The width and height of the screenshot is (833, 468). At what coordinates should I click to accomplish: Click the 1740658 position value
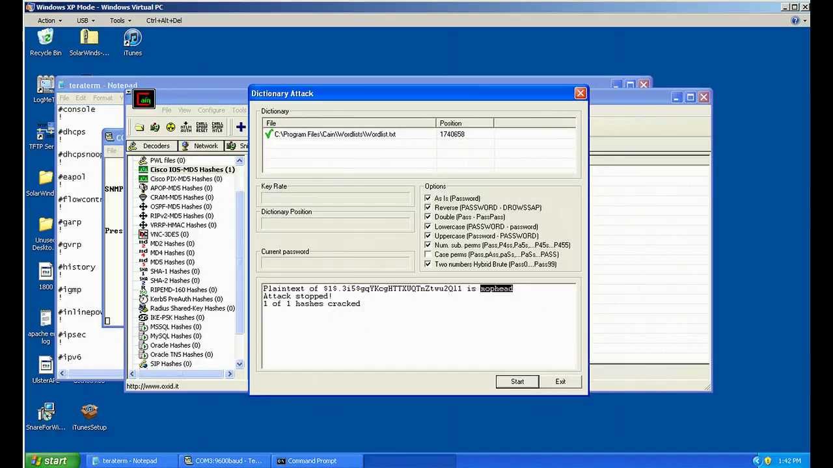(452, 135)
